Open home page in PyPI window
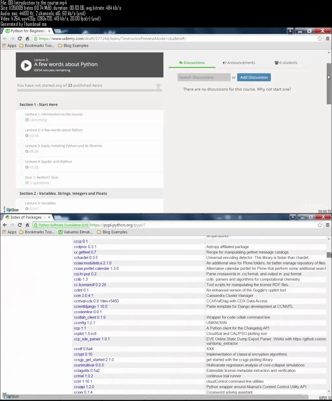 pos(28,225)
